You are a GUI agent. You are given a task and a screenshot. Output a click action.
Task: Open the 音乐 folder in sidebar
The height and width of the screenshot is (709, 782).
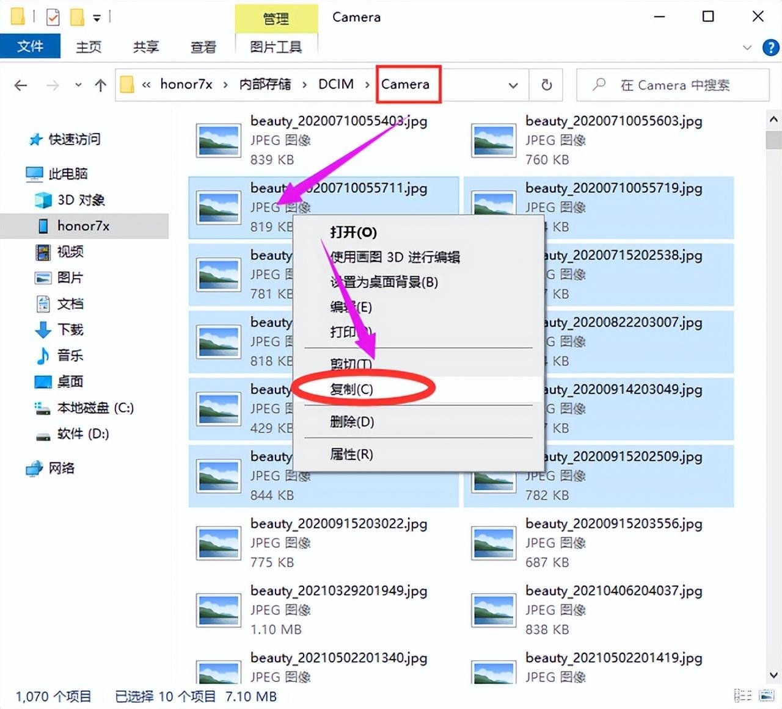coord(60,356)
